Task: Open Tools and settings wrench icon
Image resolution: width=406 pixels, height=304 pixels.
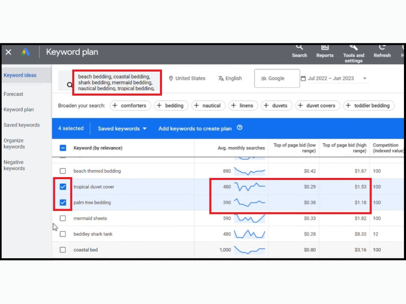Action: (x=354, y=47)
